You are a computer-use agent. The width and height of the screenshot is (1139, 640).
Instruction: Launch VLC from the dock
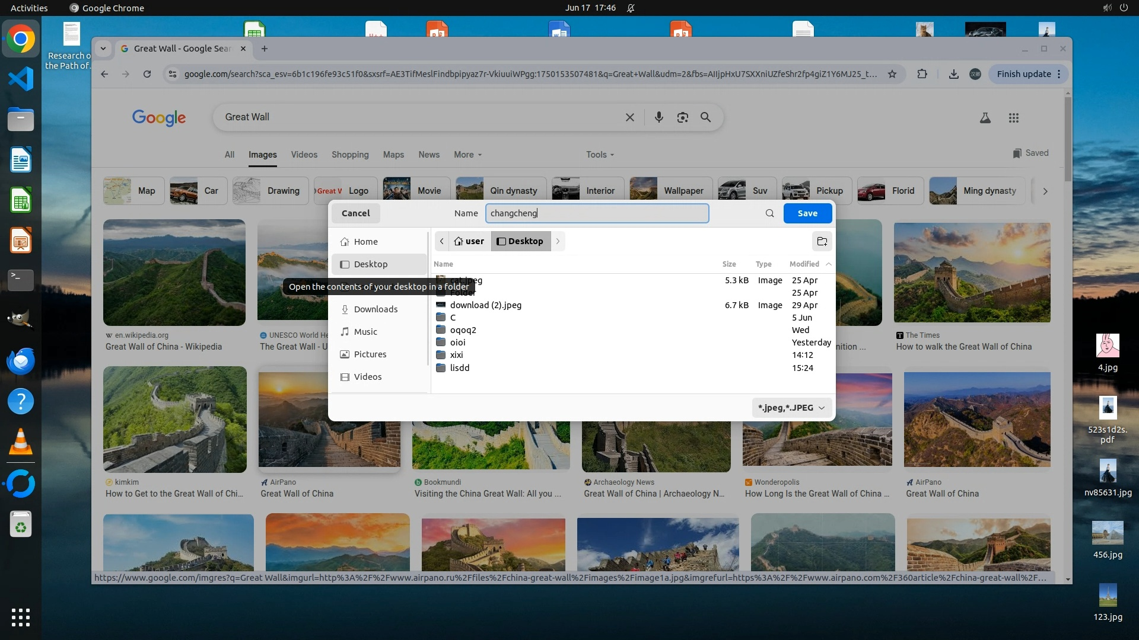(20, 442)
